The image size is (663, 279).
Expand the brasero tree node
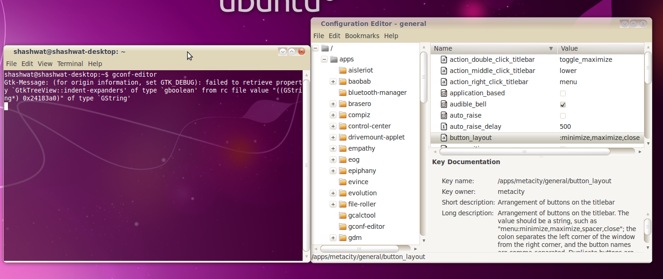(x=333, y=104)
